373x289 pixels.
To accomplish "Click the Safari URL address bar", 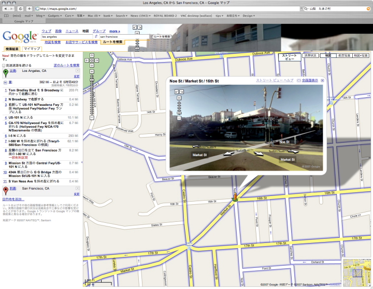I will click(x=167, y=9).
